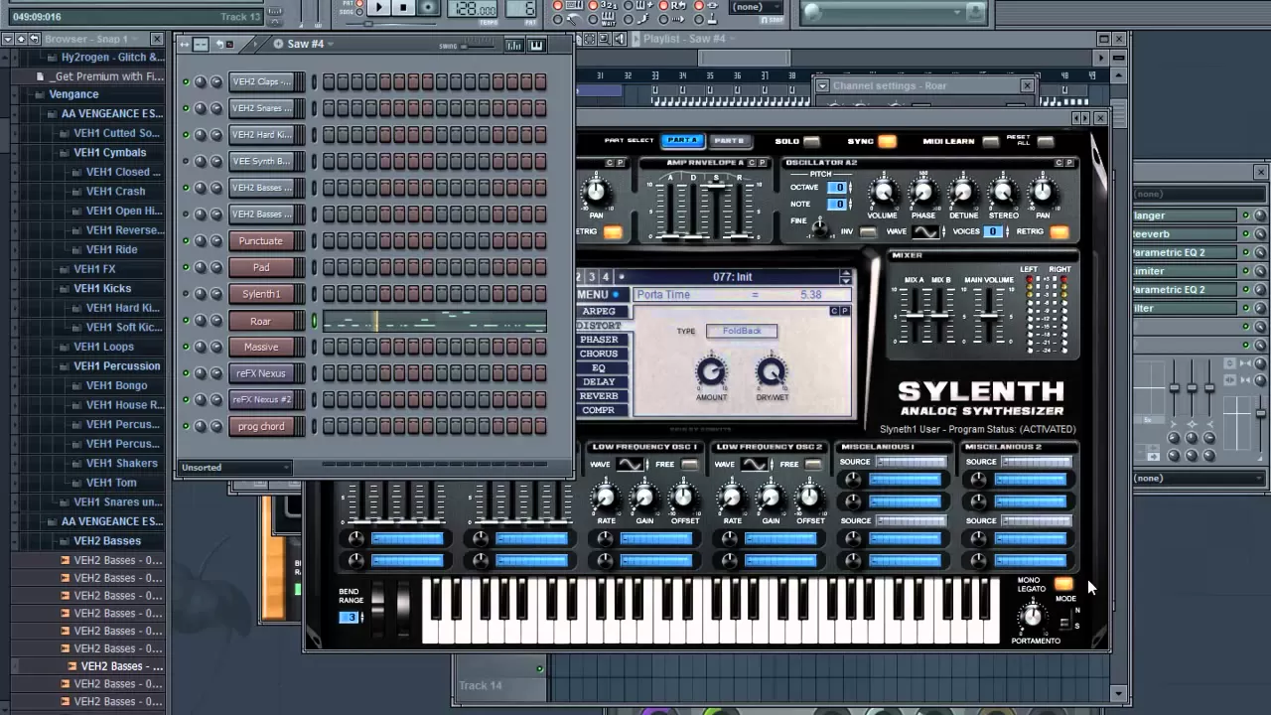
Task: Click the Sylenth1 RESET ALL button
Action: (1045, 142)
